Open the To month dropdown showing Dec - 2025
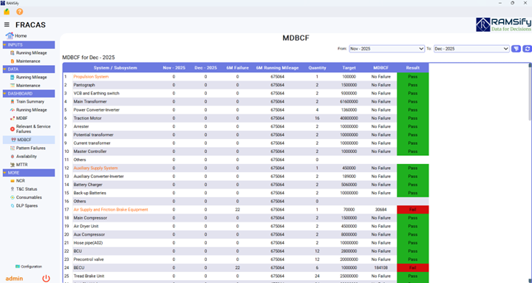This screenshot has height=283, width=532. 471,49
